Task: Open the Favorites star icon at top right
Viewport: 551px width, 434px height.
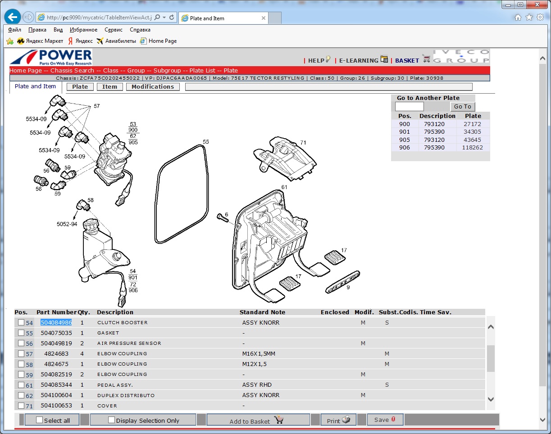Action: pos(529,18)
